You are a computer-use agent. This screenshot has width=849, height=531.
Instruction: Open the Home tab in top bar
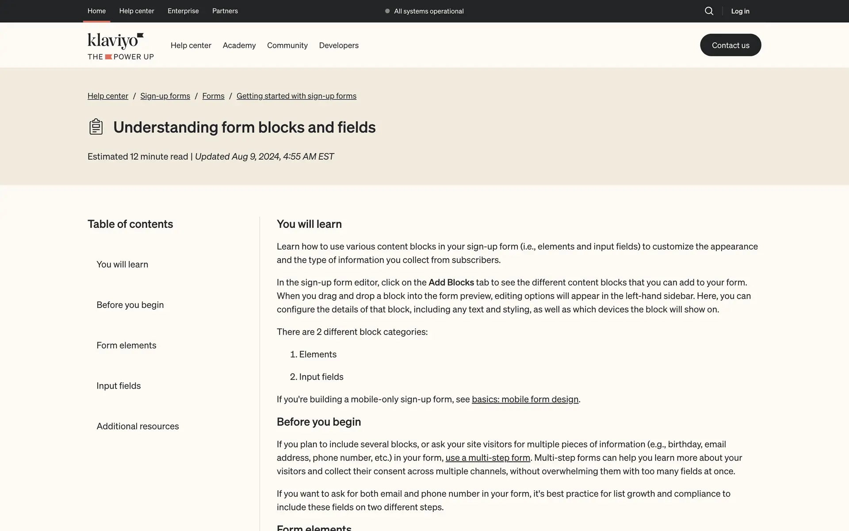point(96,11)
